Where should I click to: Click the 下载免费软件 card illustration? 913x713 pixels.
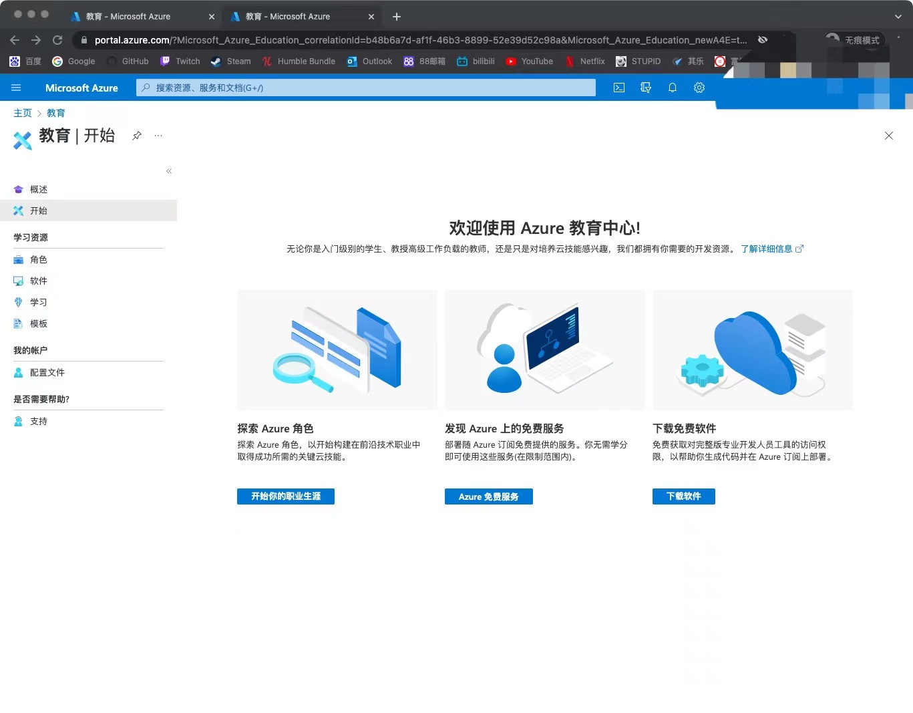click(x=753, y=350)
